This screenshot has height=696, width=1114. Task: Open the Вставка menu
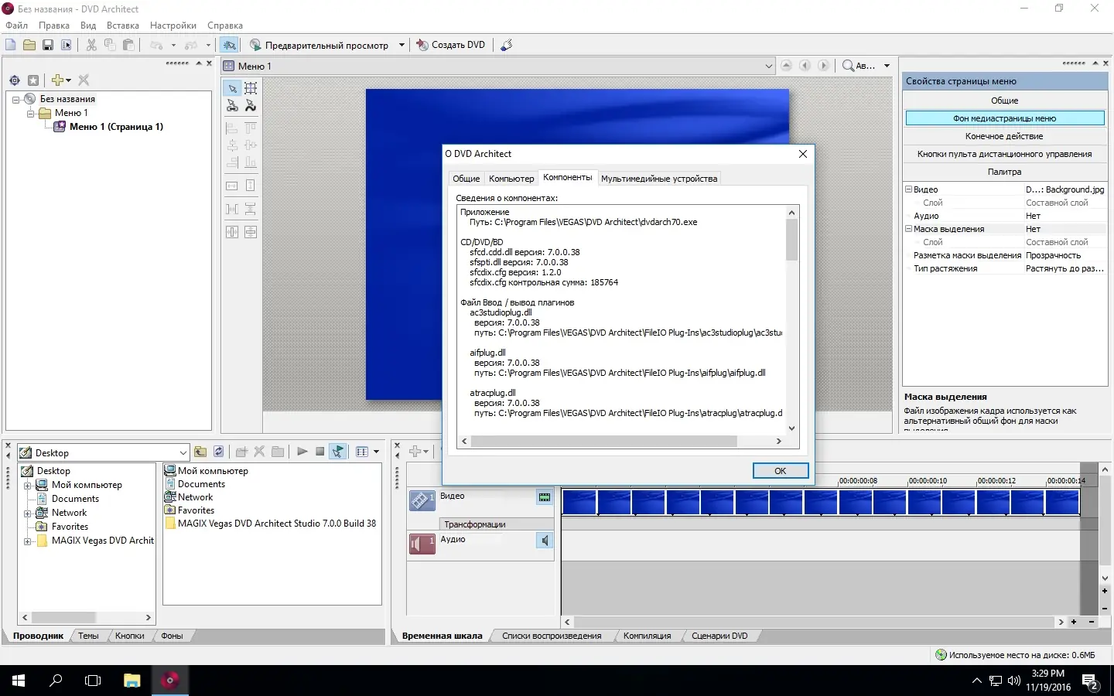[123, 26]
